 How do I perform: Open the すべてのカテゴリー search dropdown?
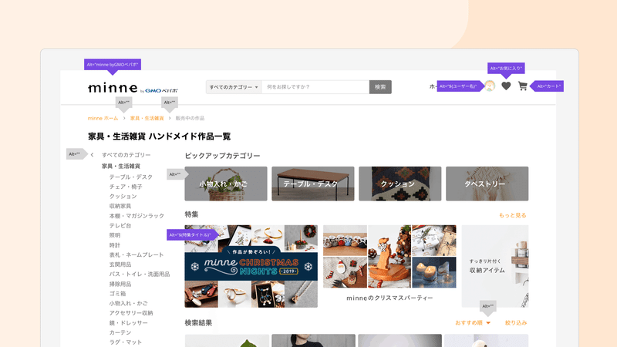tap(234, 87)
